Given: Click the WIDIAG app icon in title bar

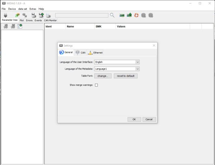Looking at the screenshot, I should click(4, 3).
